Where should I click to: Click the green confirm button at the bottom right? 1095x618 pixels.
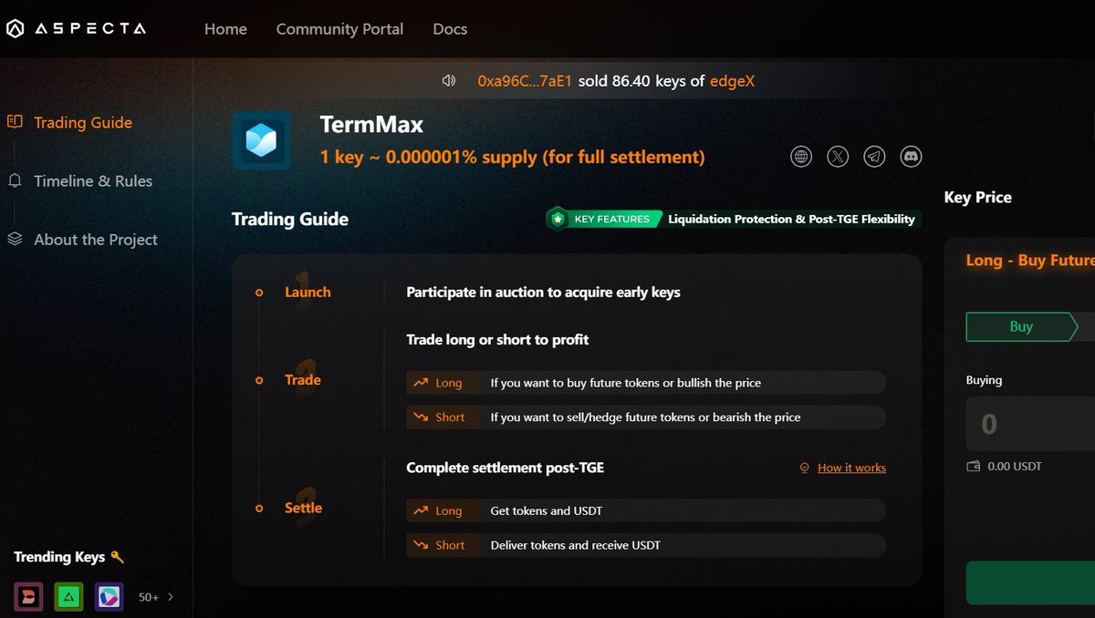[x=1030, y=582]
